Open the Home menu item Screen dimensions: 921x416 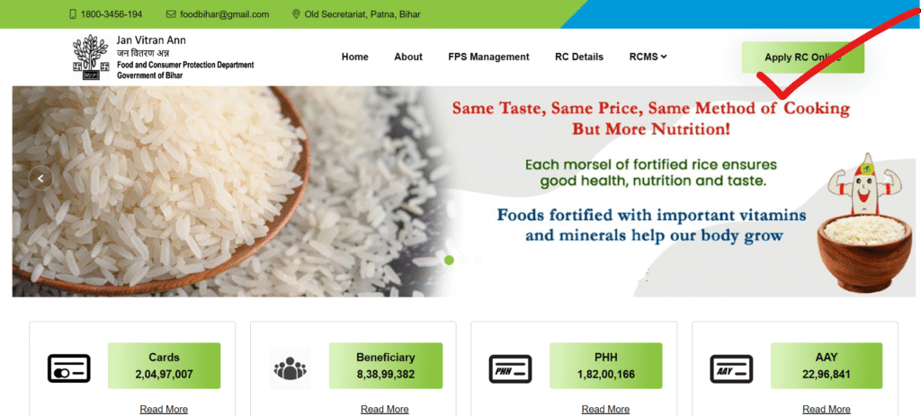[x=354, y=57]
